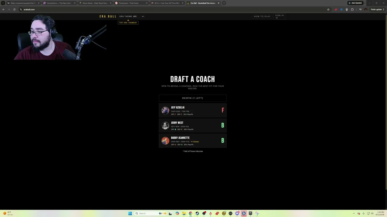Open the clock and date panel
Screen dimensions: 387x217
point(380,213)
